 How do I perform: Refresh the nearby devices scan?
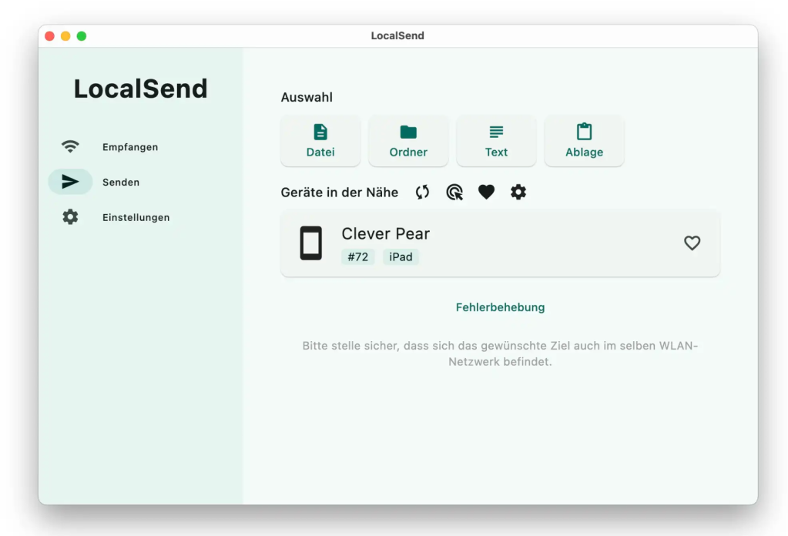(422, 192)
